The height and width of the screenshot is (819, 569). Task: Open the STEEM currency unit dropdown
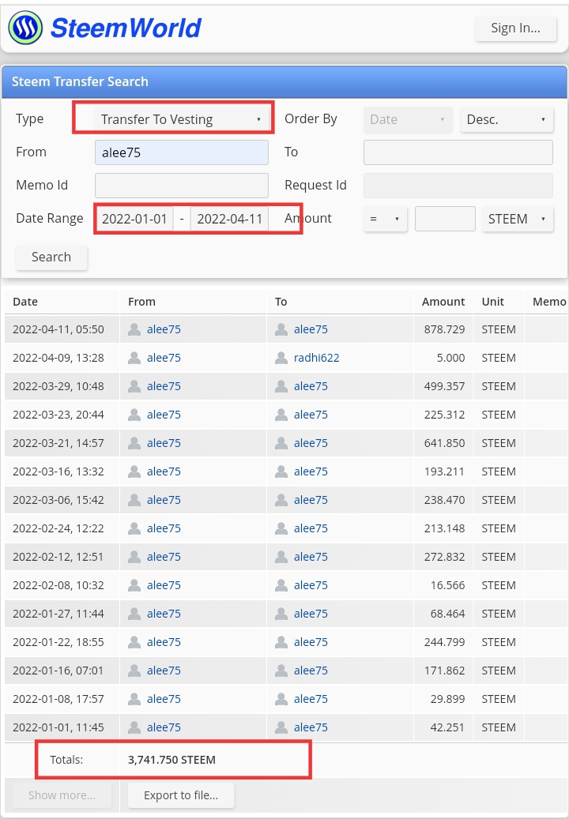pyautogui.click(x=518, y=219)
